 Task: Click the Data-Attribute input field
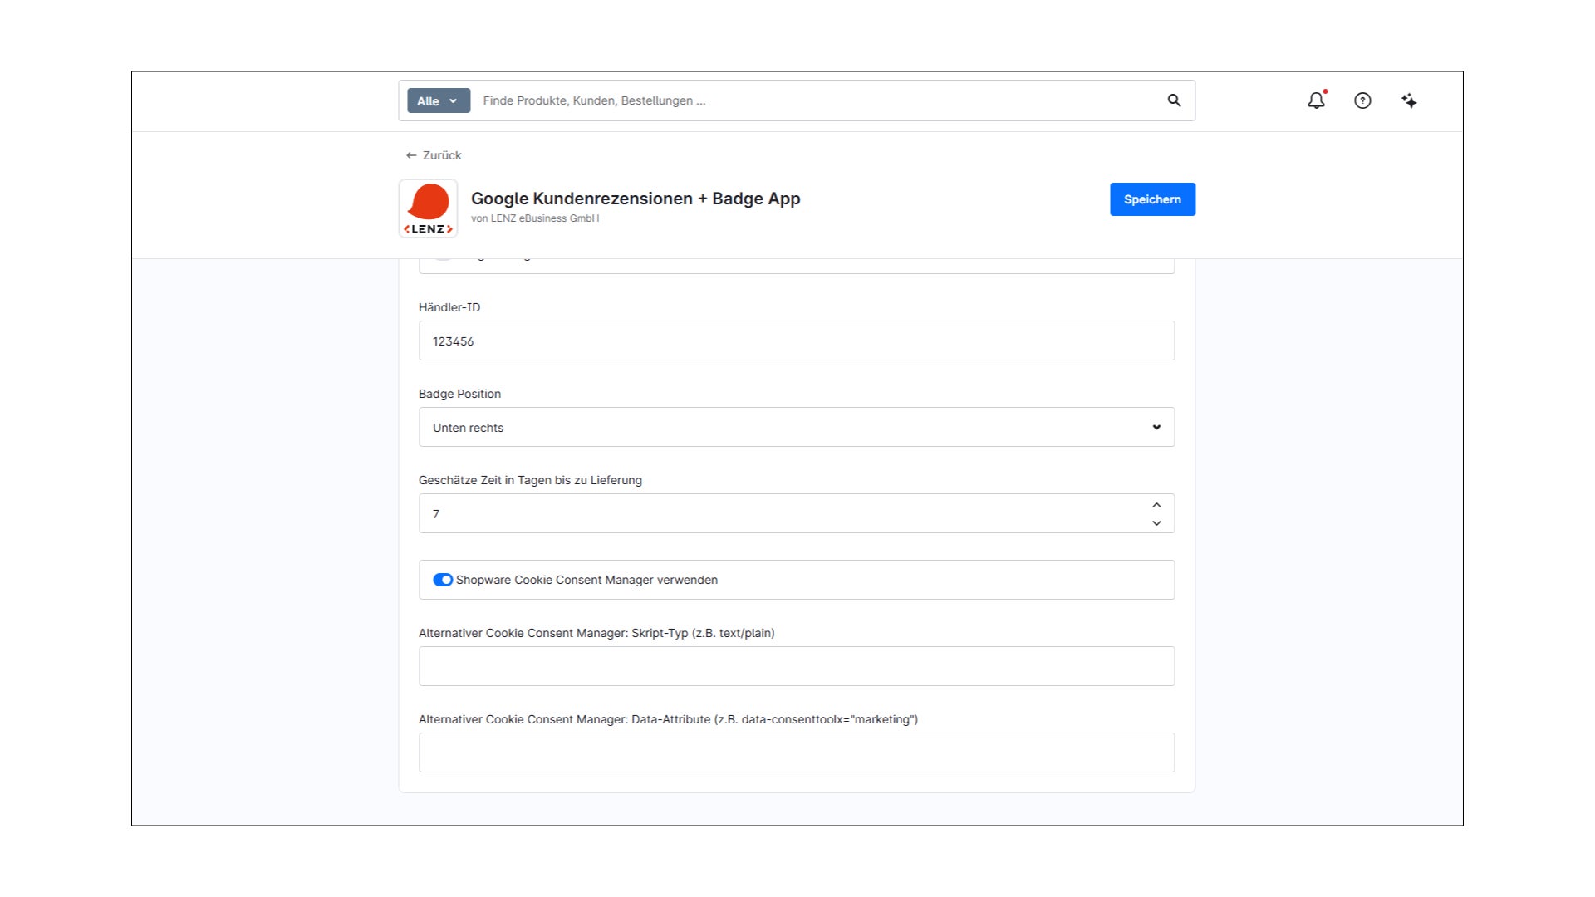(797, 752)
